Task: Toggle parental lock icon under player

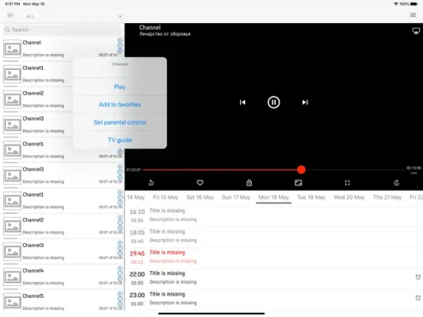Action: click(249, 182)
